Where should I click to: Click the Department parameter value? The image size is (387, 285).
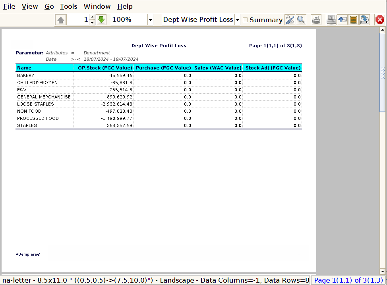coord(97,53)
